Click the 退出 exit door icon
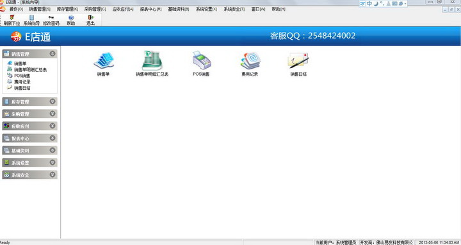The image size is (461, 245). pos(90,20)
